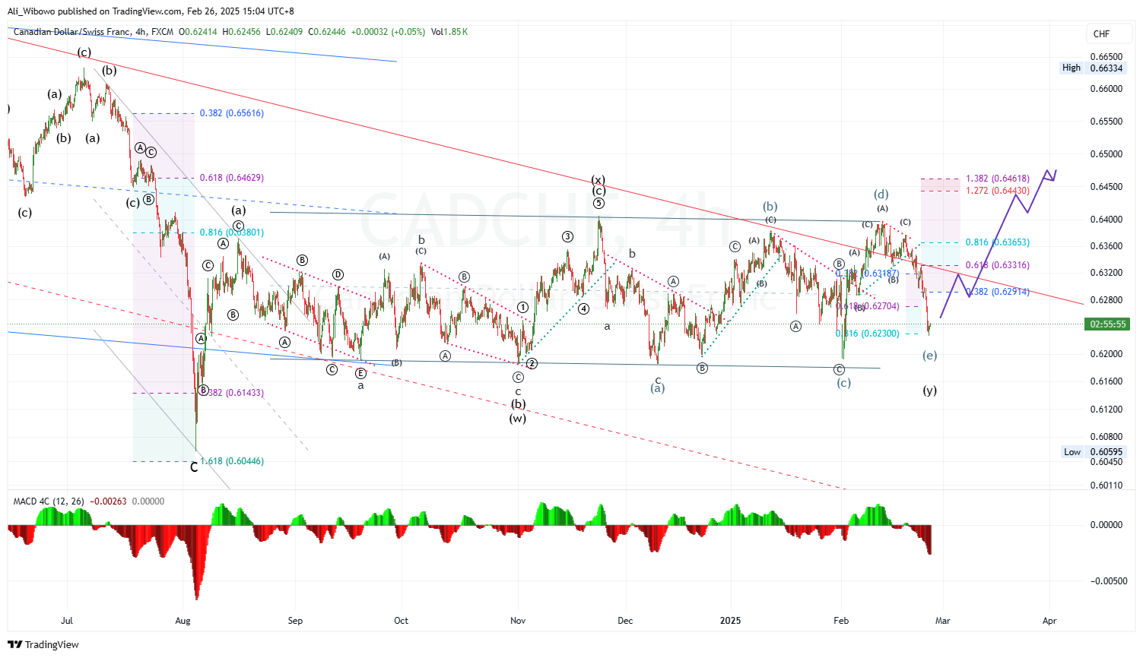
Task: Click the 0.618 (0.63316) retracement label
Action: tap(998, 265)
